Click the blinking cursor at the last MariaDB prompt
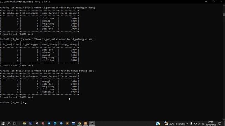Viewport: 225px width, 126px height. click(26, 103)
